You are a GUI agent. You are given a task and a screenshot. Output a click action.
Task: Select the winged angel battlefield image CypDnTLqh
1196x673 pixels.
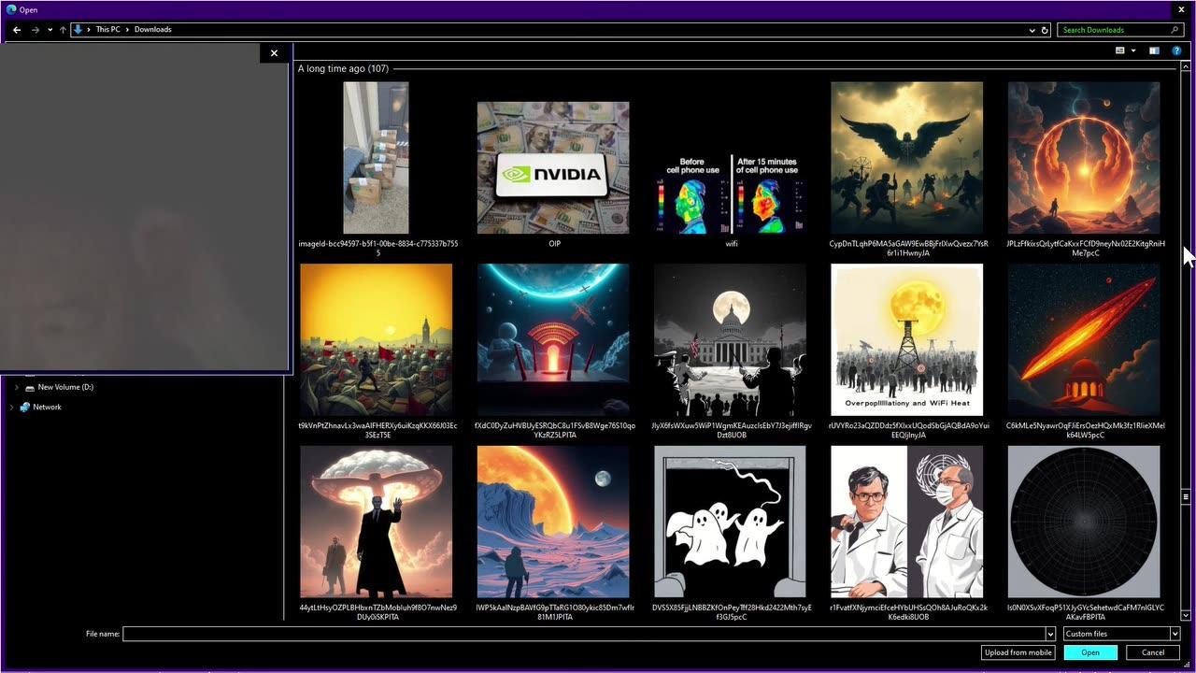coord(906,158)
